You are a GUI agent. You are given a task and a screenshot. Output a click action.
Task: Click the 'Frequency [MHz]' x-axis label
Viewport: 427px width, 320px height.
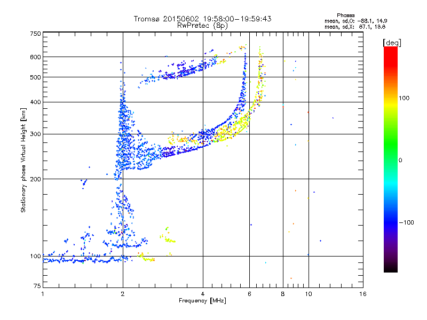coord(202,301)
